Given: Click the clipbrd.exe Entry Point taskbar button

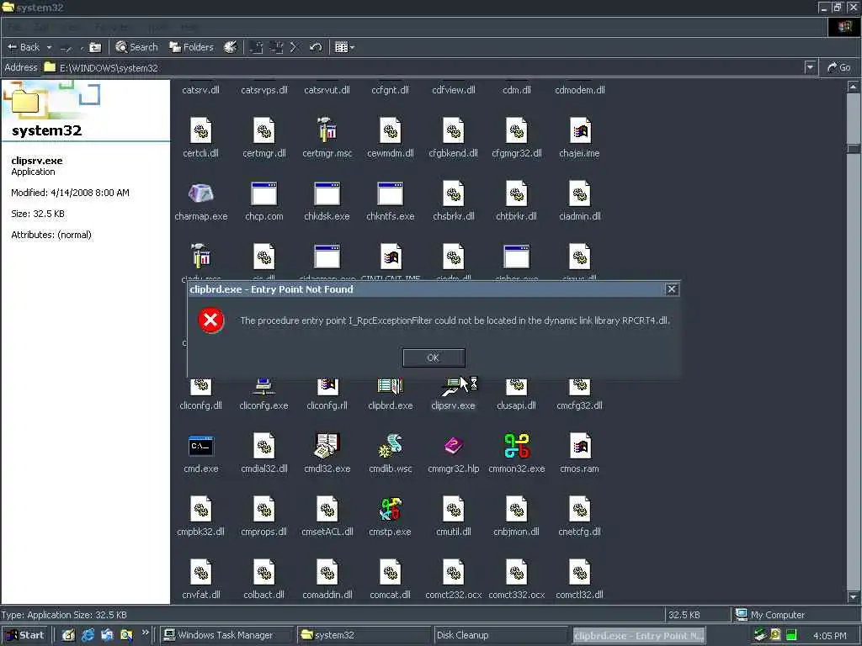Looking at the screenshot, I should 638,635.
